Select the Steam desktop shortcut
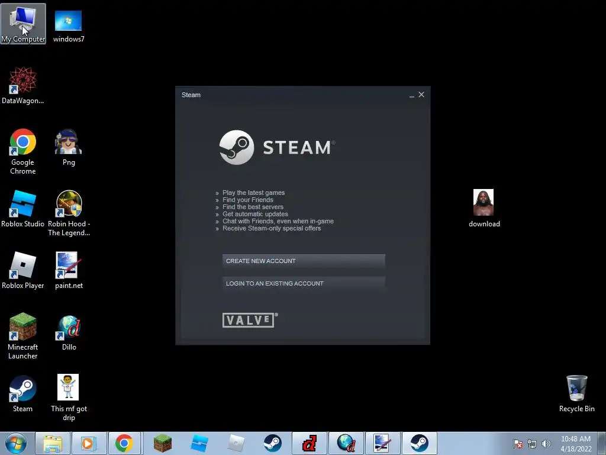The height and width of the screenshot is (455, 606). (x=23, y=394)
